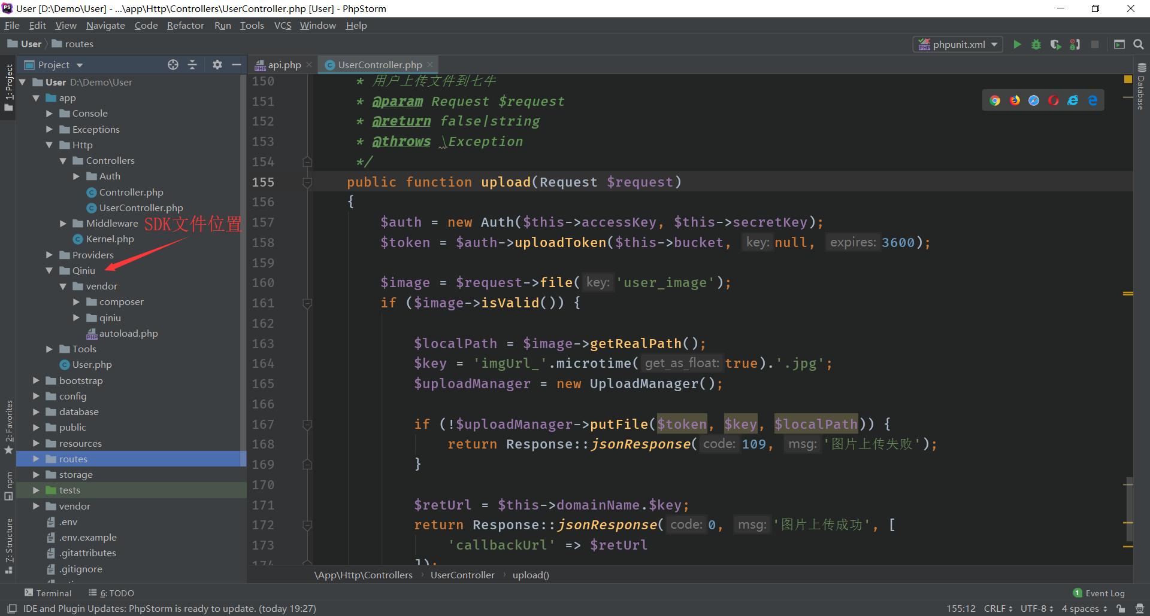
Task: Open file in Edge browser
Action: pyautogui.click(x=1092, y=100)
